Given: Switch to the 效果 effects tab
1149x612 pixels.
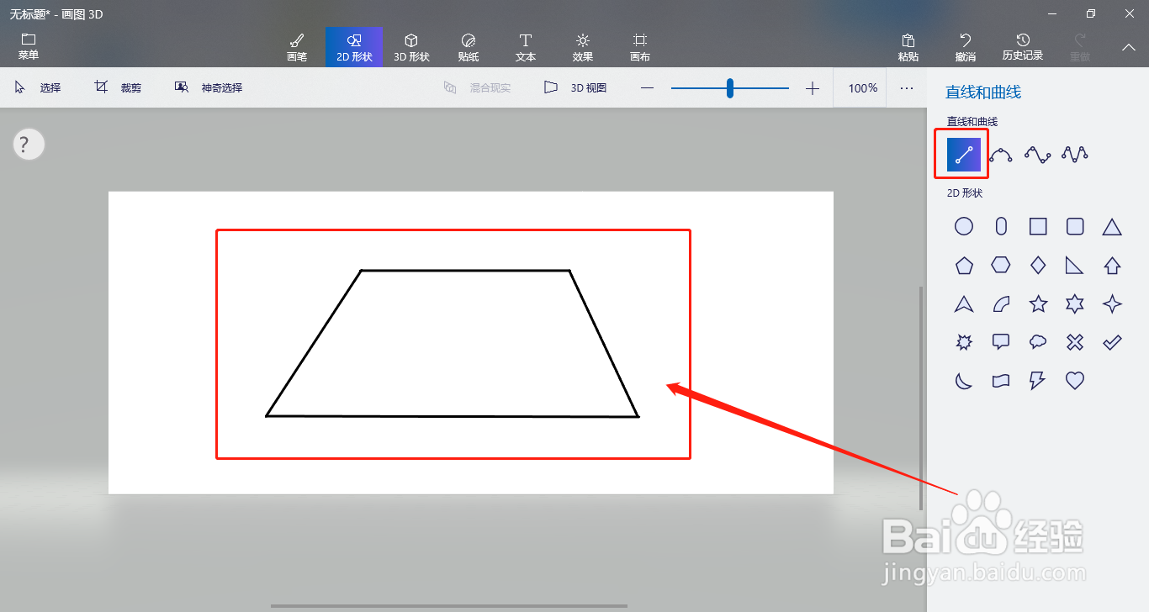Looking at the screenshot, I should tap(583, 47).
